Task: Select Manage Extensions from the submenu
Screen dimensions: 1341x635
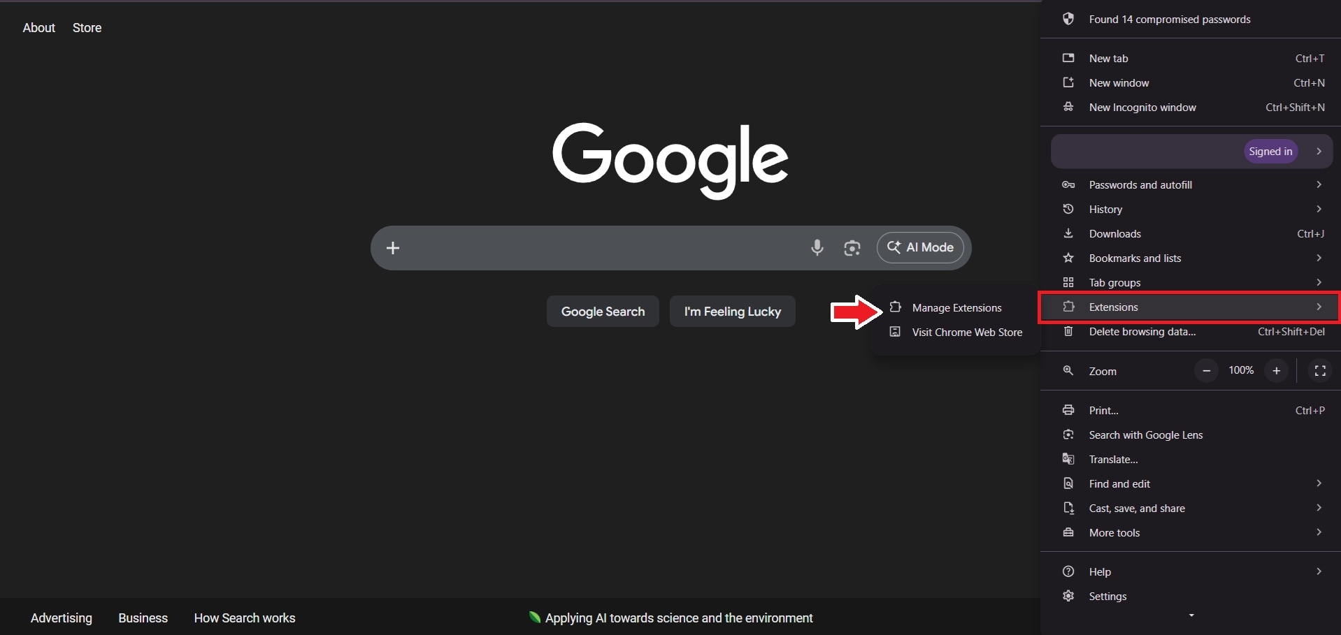Action: coord(956,307)
